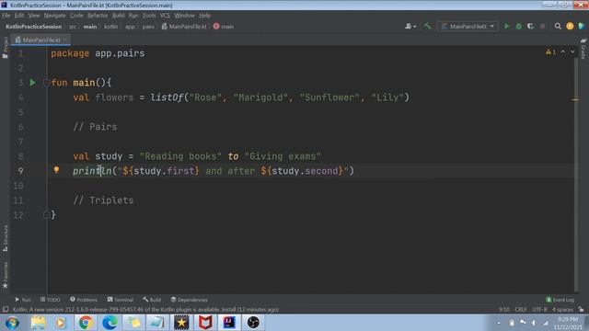Screen dimensions: 589x331
Task: Click the MainPairsFile.kt breadcrumb
Action: [184, 27]
